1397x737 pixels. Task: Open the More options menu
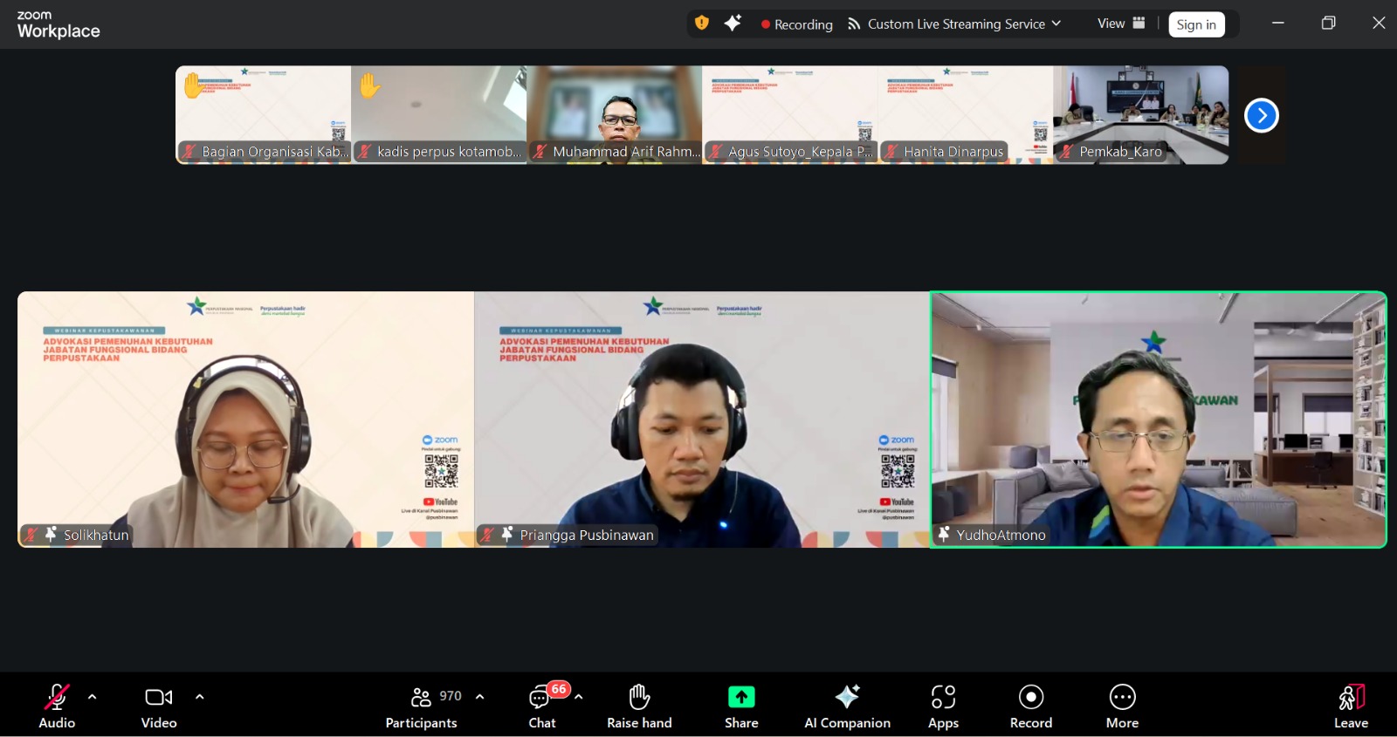pyautogui.click(x=1122, y=706)
